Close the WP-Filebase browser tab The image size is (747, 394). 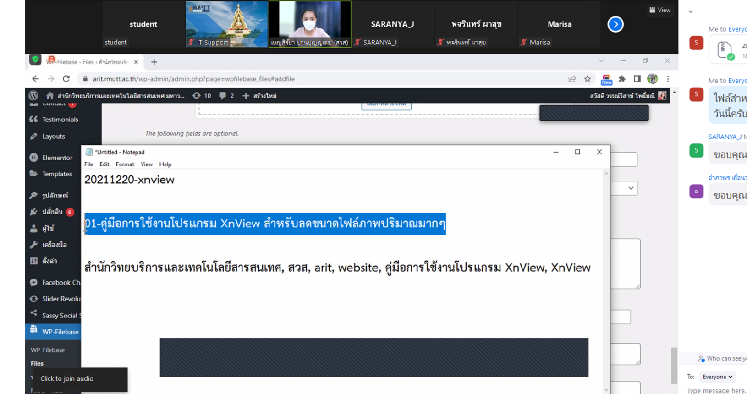click(136, 62)
